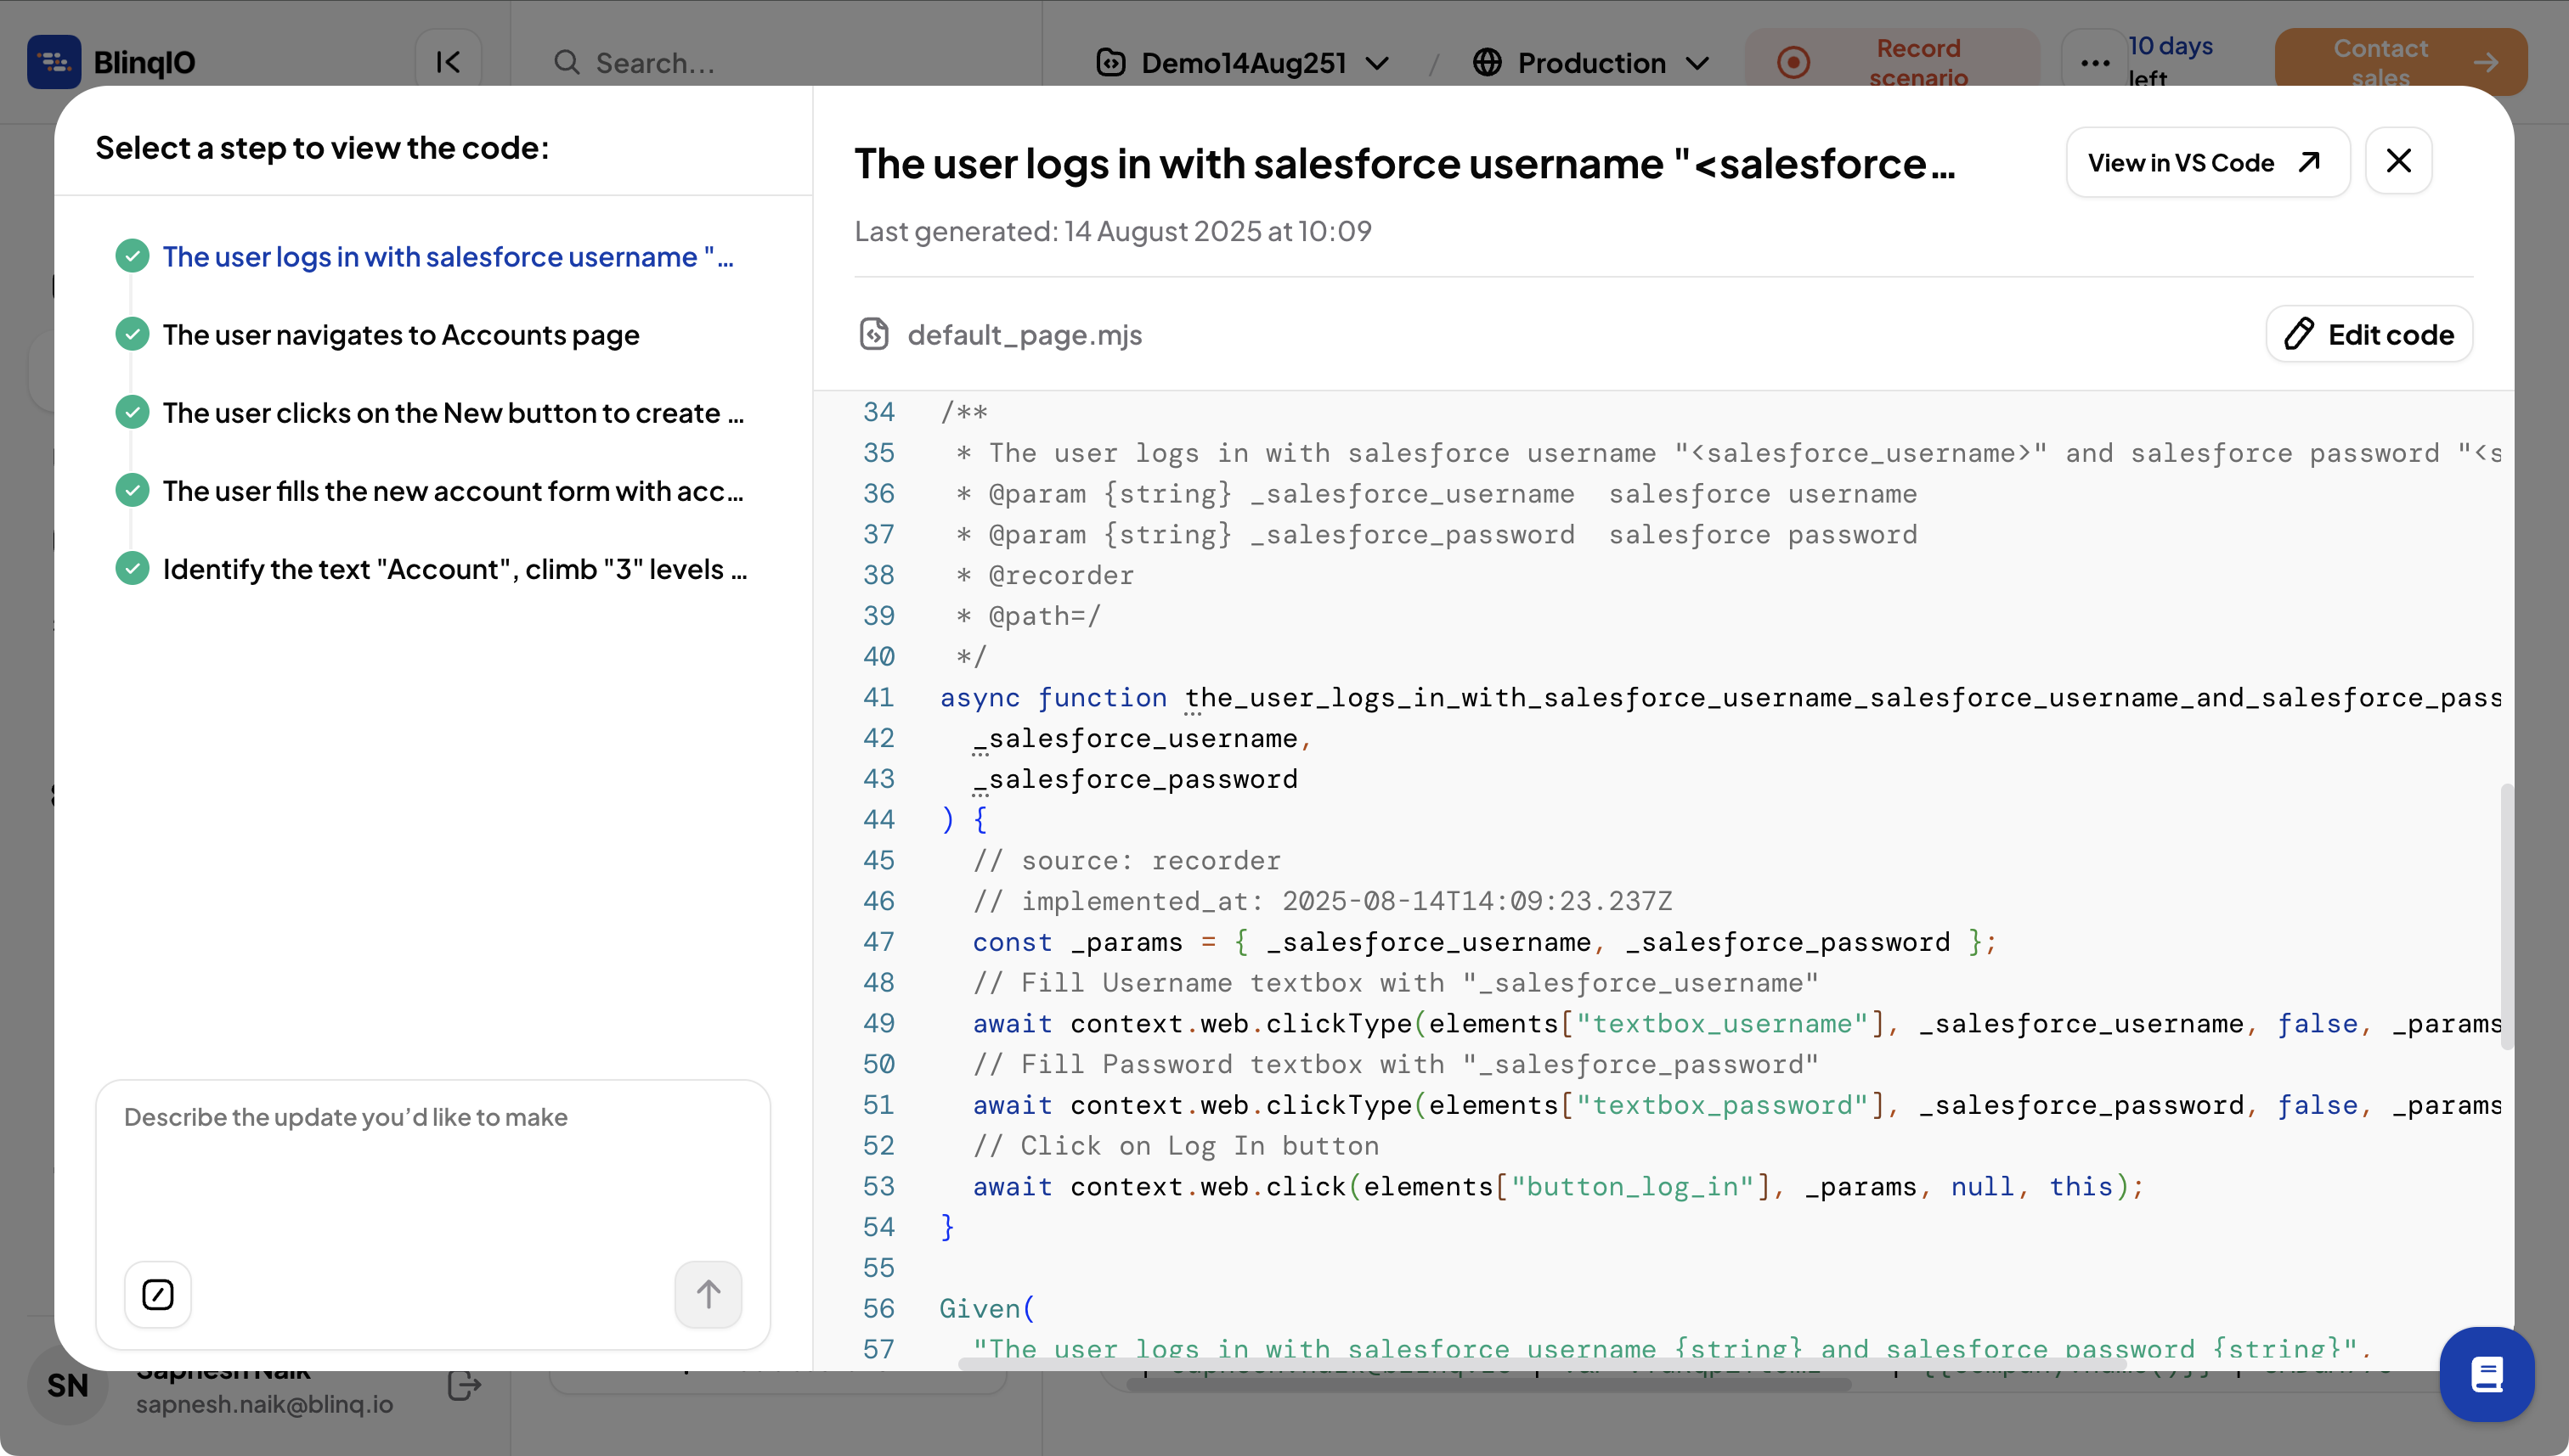The height and width of the screenshot is (1456, 2569).
Task: Click '_salesforce_password' parameter on line 43
Action: coord(1136,780)
